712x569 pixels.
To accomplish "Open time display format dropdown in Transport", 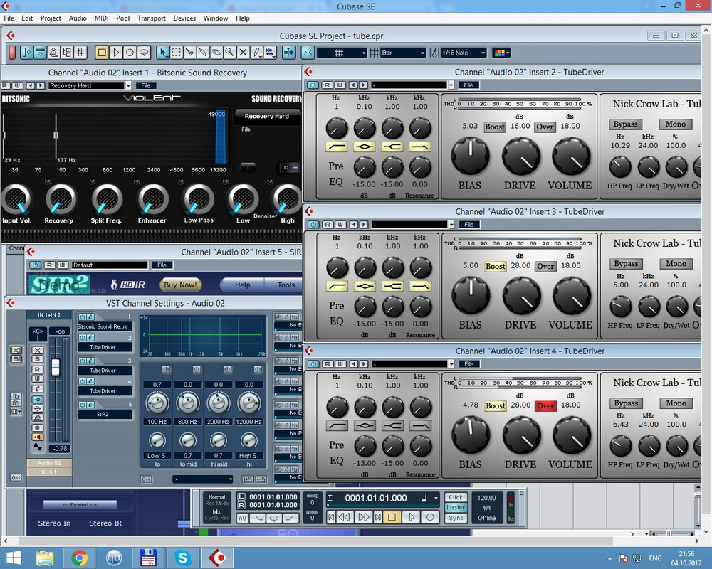I will point(436,498).
